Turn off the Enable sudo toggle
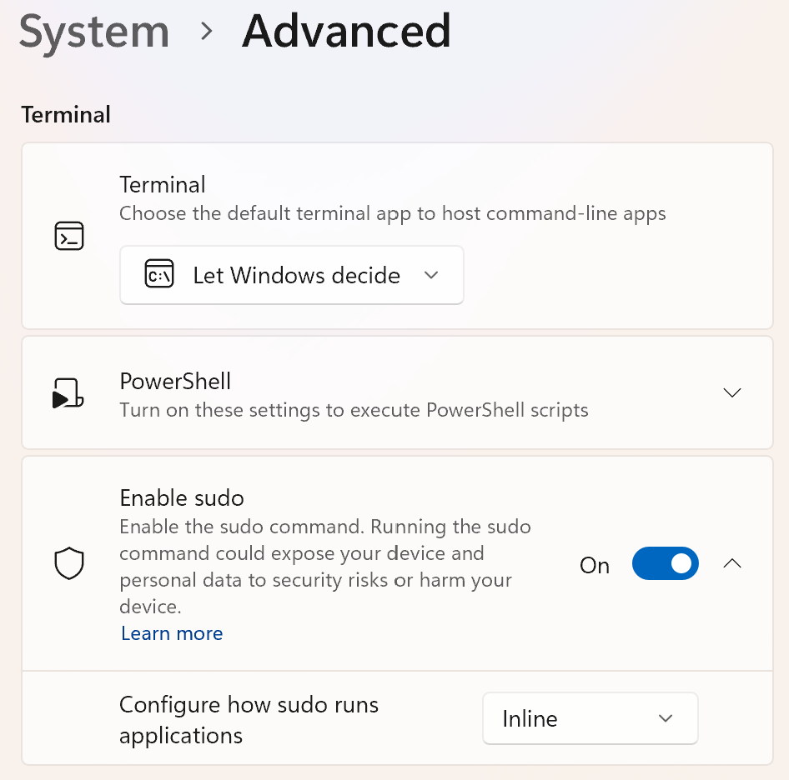The image size is (789, 780). coord(666,563)
